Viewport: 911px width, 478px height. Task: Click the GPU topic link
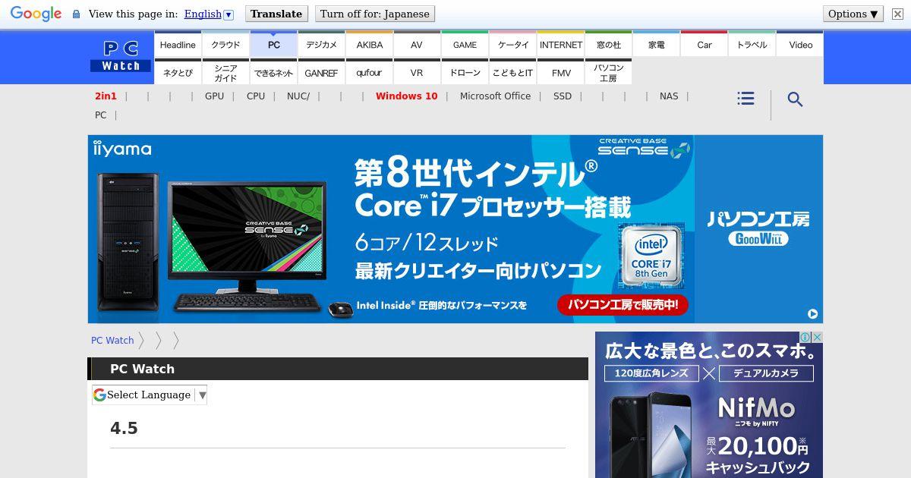coord(214,96)
